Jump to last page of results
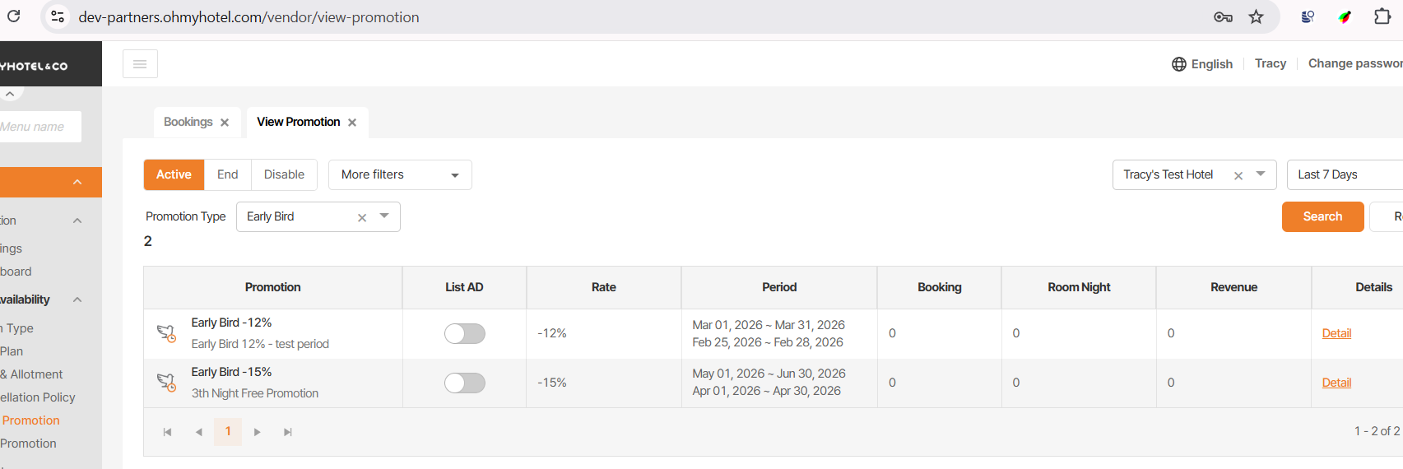The width and height of the screenshot is (1403, 469). pyautogui.click(x=288, y=432)
